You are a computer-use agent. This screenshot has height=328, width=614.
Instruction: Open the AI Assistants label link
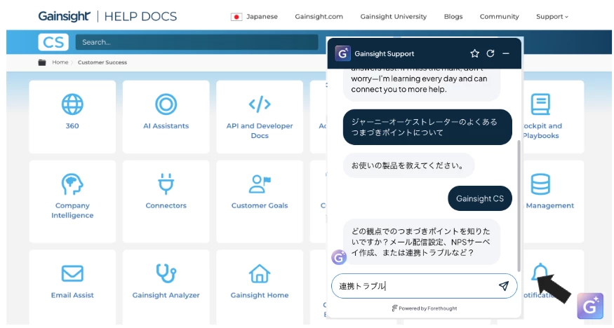pos(166,126)
